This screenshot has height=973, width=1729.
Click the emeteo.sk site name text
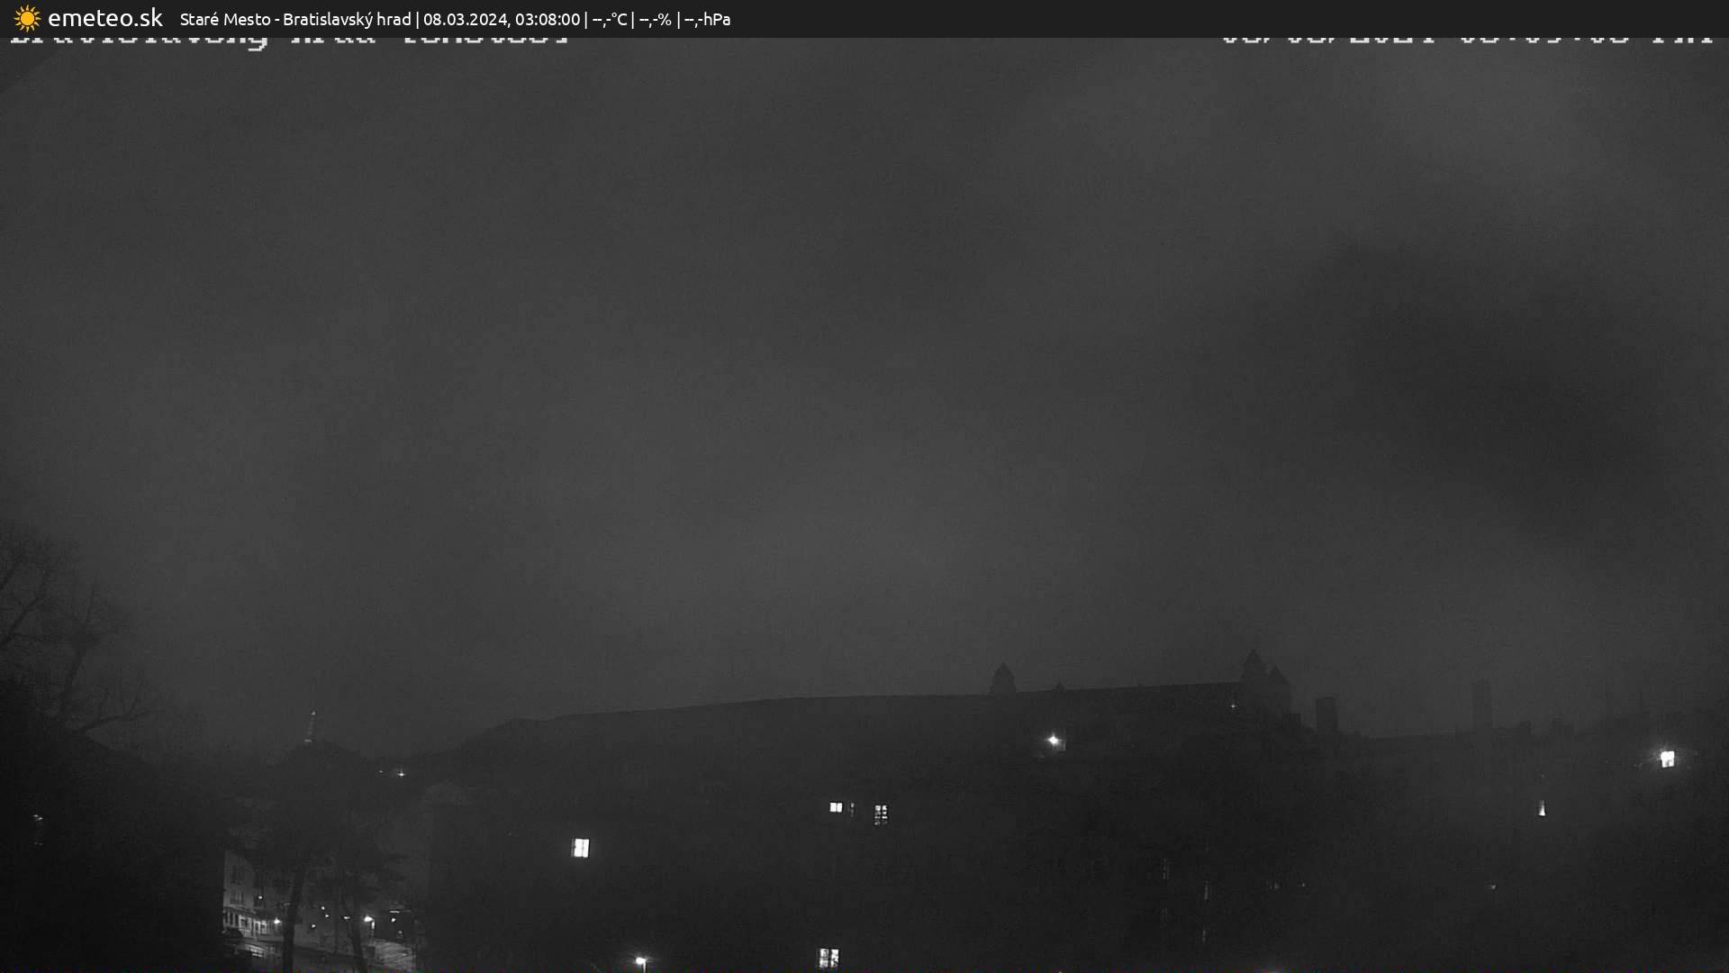(104, 18)
